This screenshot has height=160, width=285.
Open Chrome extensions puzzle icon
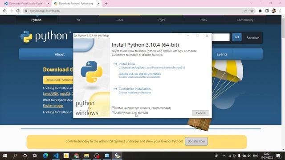click(x=260, y=11)
